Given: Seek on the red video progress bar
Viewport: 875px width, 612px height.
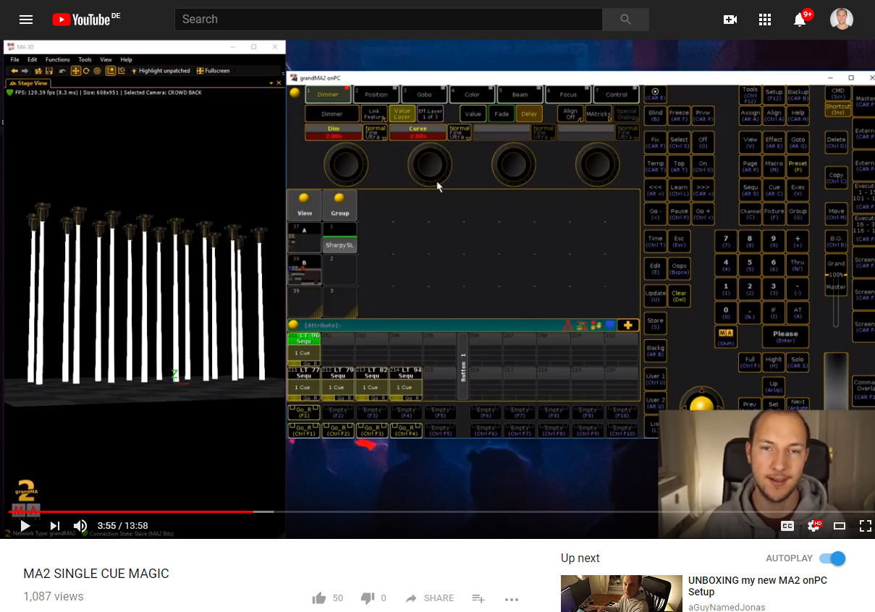Looking at the screenshot, I should 131,511.
